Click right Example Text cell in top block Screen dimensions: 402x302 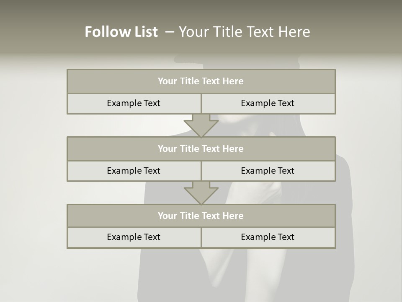point(268,103)
